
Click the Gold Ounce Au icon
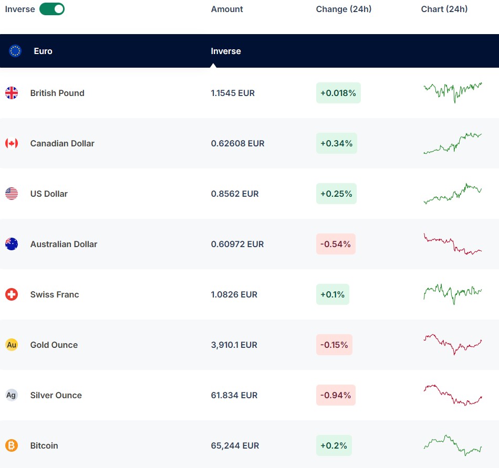click(12, 345)
